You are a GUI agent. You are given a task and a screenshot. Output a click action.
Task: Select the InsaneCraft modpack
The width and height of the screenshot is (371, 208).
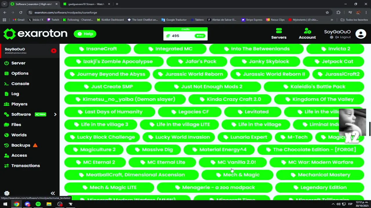[98, 49]
